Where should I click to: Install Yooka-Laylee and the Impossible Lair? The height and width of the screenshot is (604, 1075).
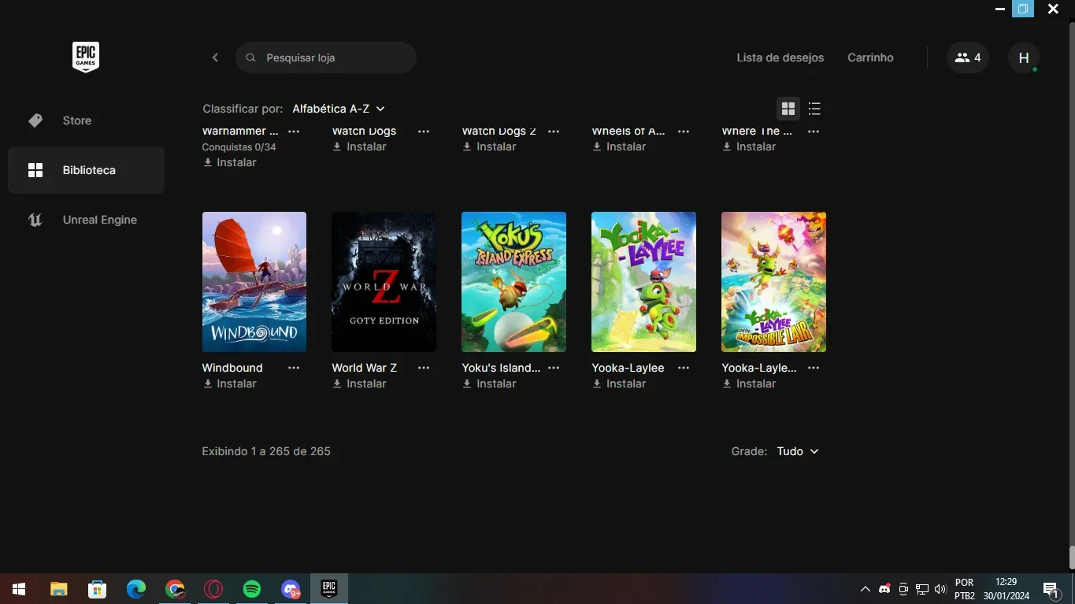click(750, 384)
